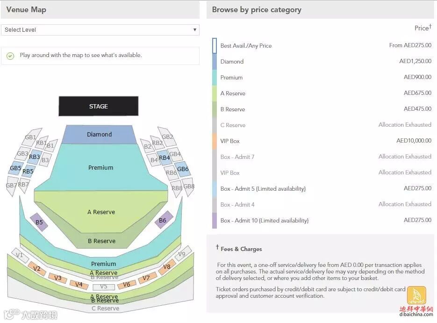Select orange VIP box V2

coord(37,269)
